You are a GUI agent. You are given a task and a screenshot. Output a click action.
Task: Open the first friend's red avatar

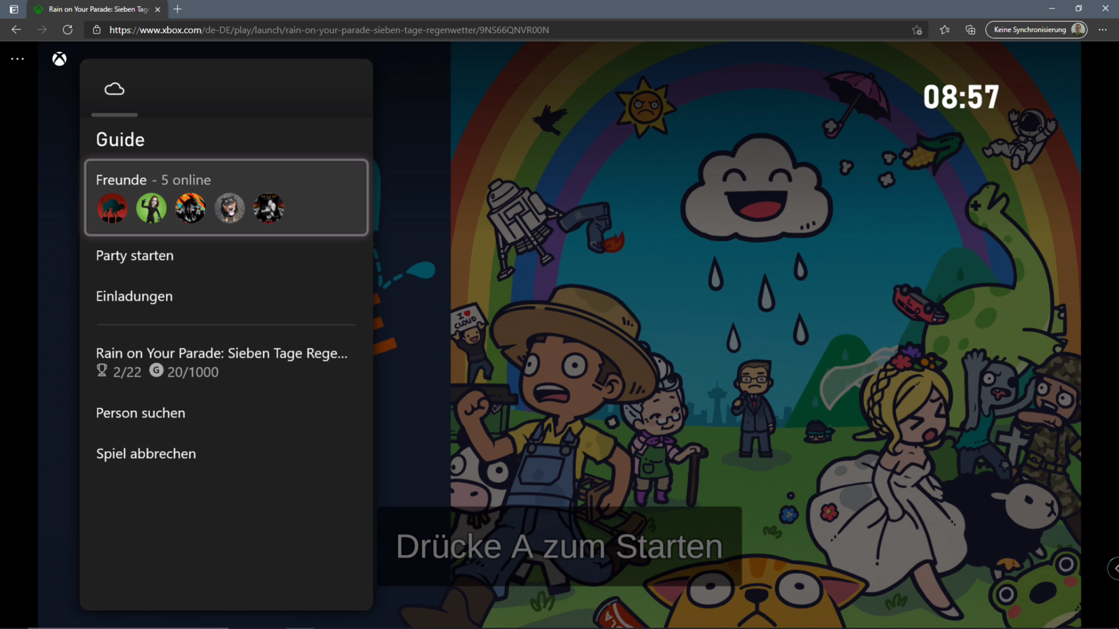coord(112,208)
